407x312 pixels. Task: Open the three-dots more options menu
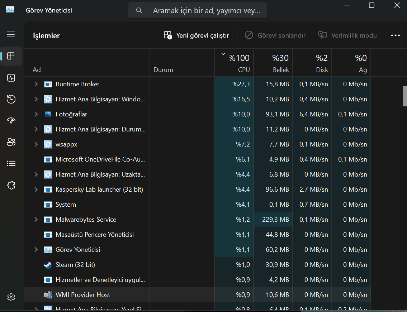tap(395, 35)
